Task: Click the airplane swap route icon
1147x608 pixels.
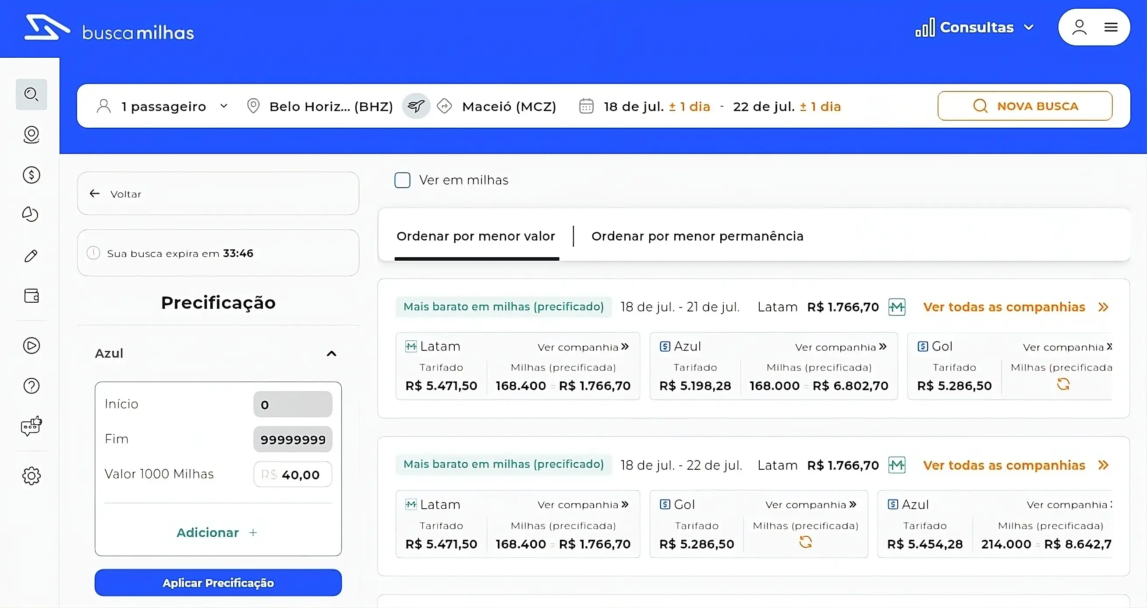Action: point(416,106)
